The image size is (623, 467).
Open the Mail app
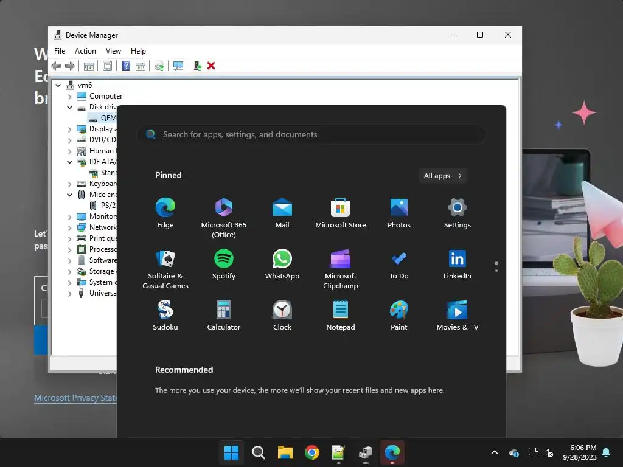point(282,213)
